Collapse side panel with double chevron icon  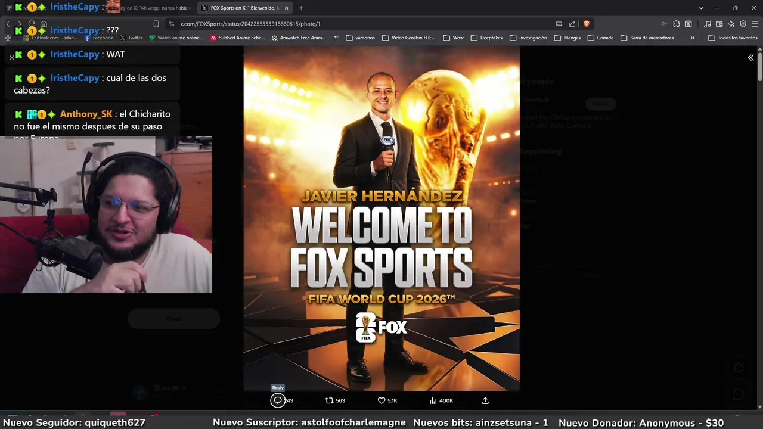pyautogui.click(x=751, y=57)
